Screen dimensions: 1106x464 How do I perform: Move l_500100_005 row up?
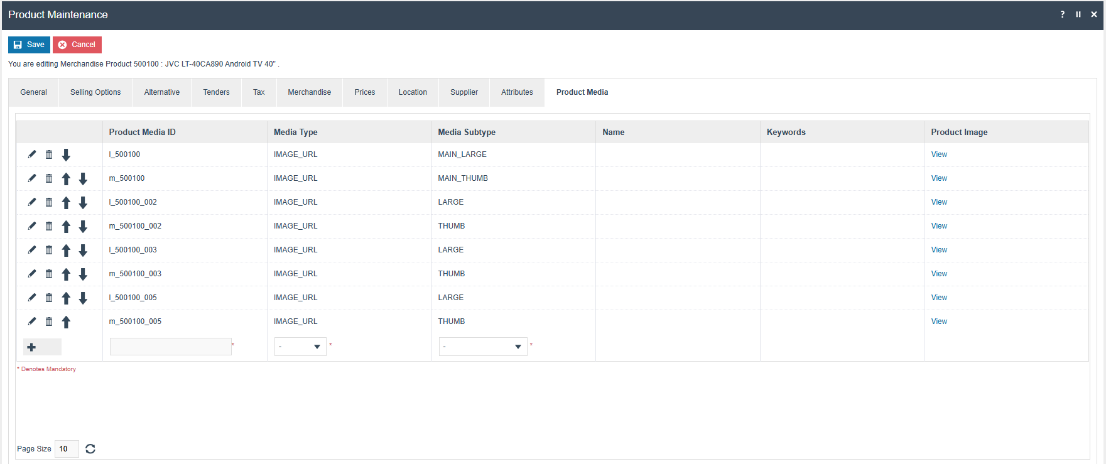66,298
